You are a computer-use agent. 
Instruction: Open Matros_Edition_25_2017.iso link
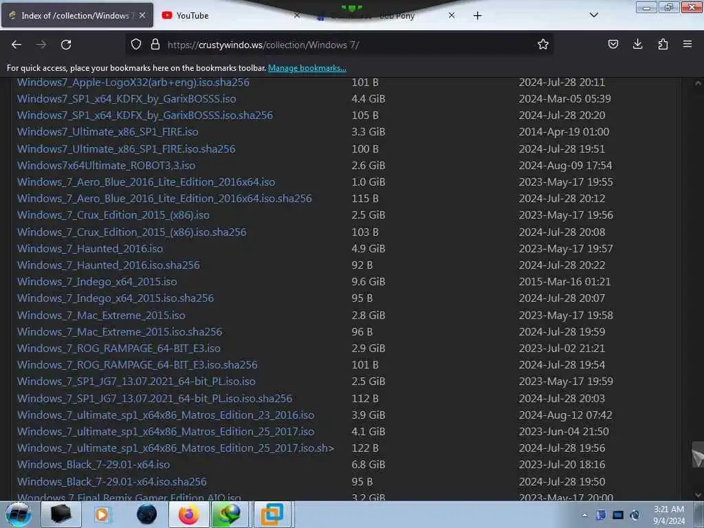166,432
